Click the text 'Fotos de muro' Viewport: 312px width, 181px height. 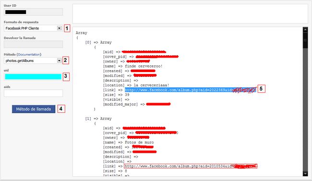click(139, 143)
